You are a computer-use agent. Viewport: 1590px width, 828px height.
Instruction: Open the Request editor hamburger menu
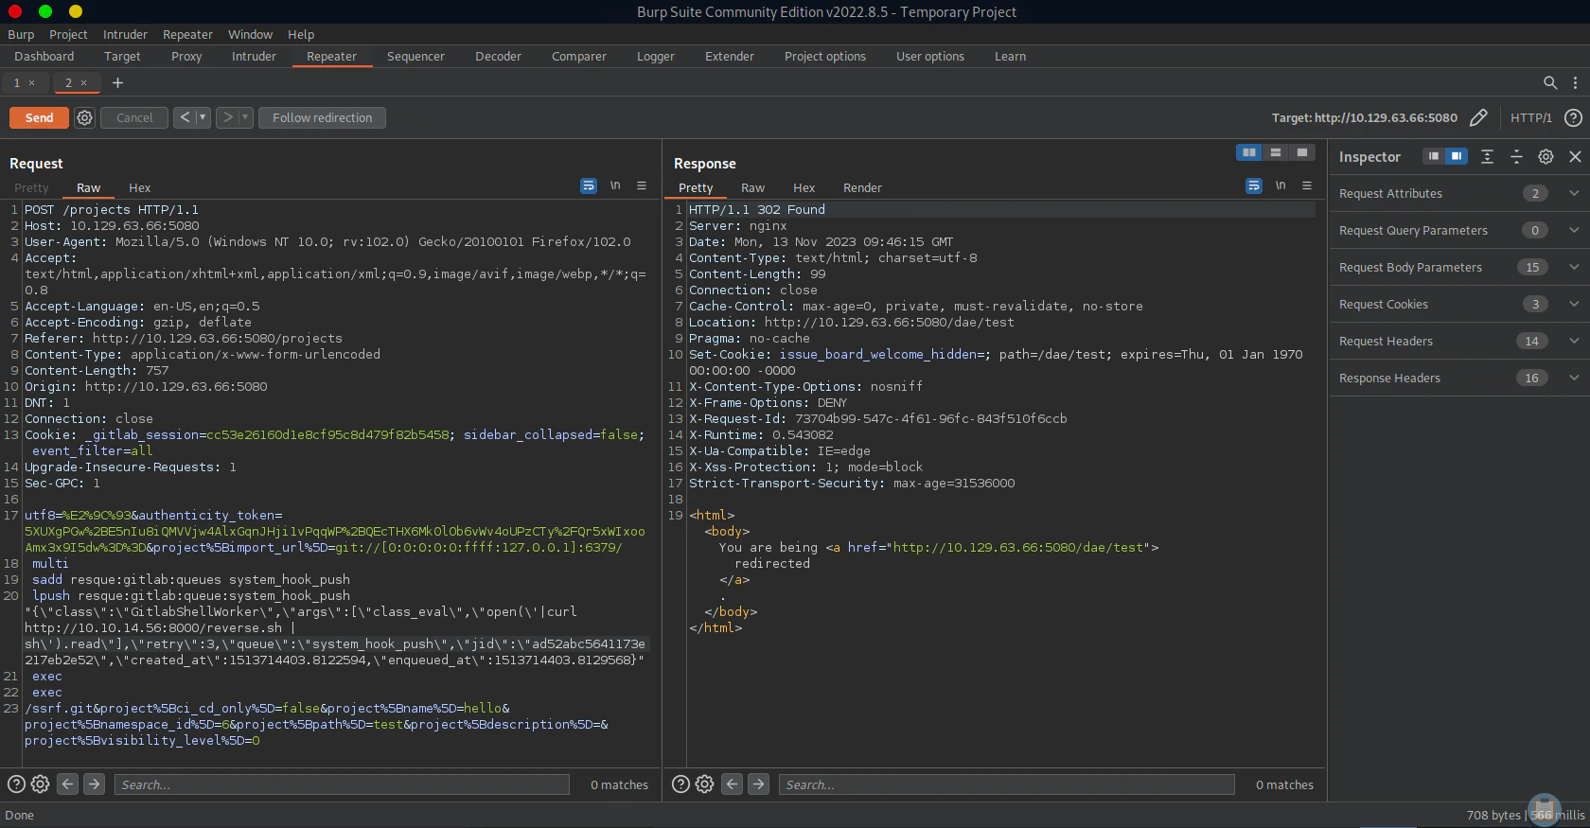point(642,185)
